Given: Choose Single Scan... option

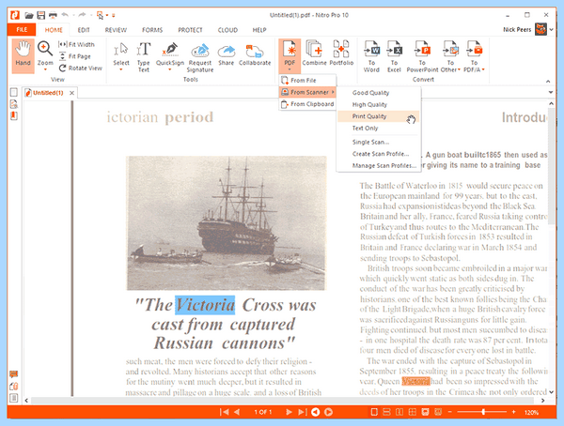Looking at the screenshot, I should [x=378, y=143].
